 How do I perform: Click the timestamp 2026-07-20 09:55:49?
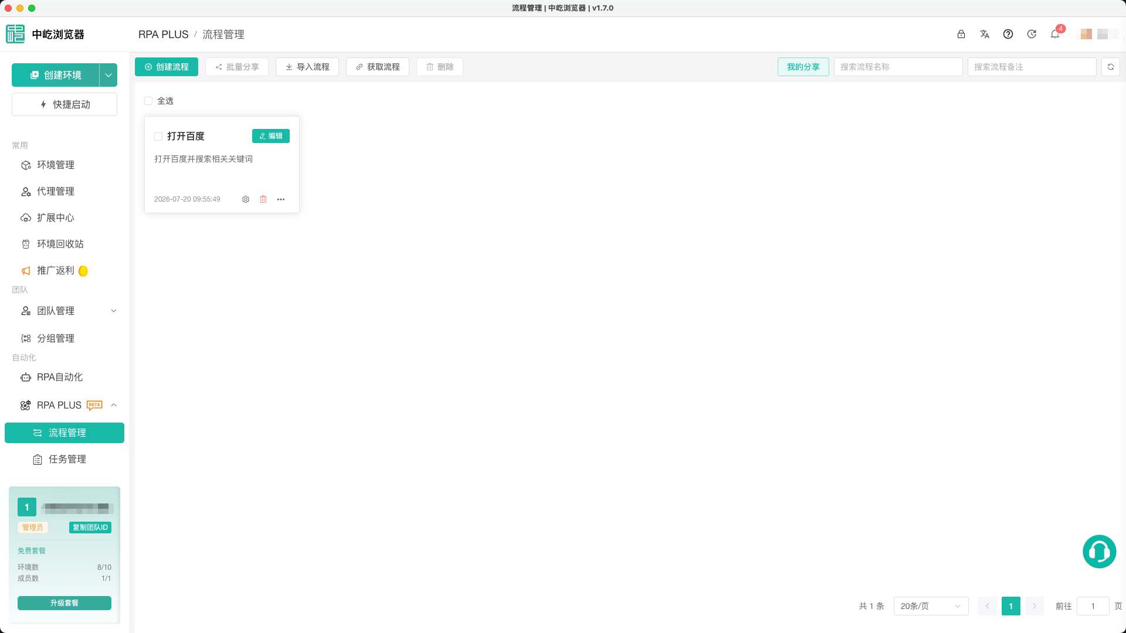point(187,199)
